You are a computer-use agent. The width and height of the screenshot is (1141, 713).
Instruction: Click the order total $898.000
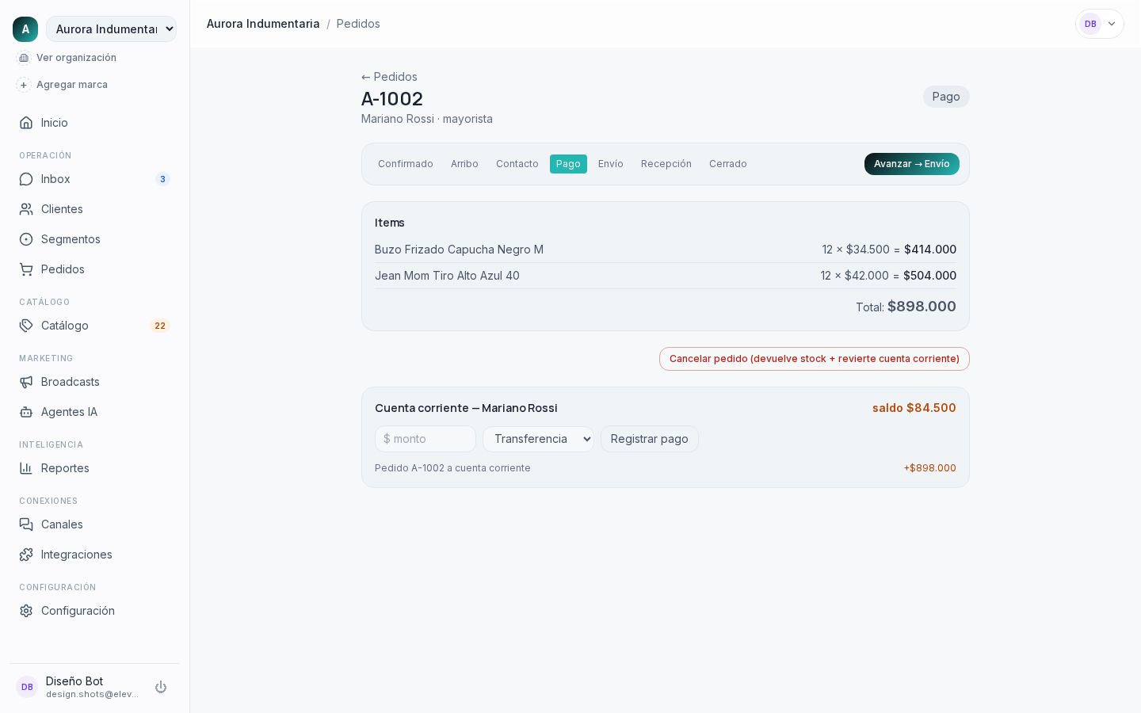[x=922, y=307]
